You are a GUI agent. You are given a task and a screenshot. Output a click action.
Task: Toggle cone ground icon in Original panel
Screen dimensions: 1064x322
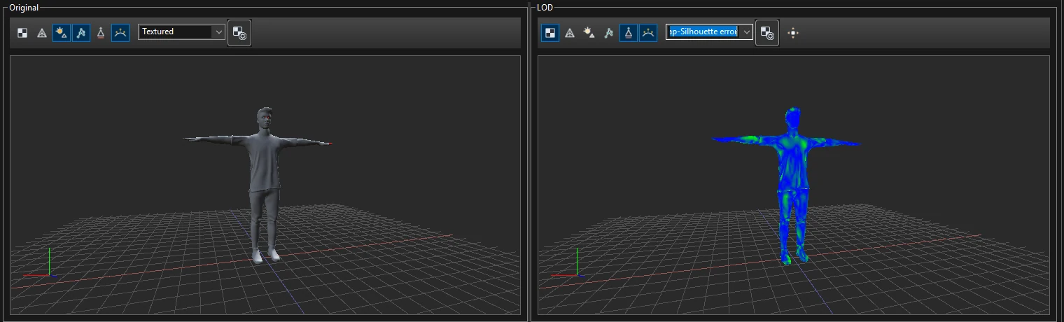101,32
